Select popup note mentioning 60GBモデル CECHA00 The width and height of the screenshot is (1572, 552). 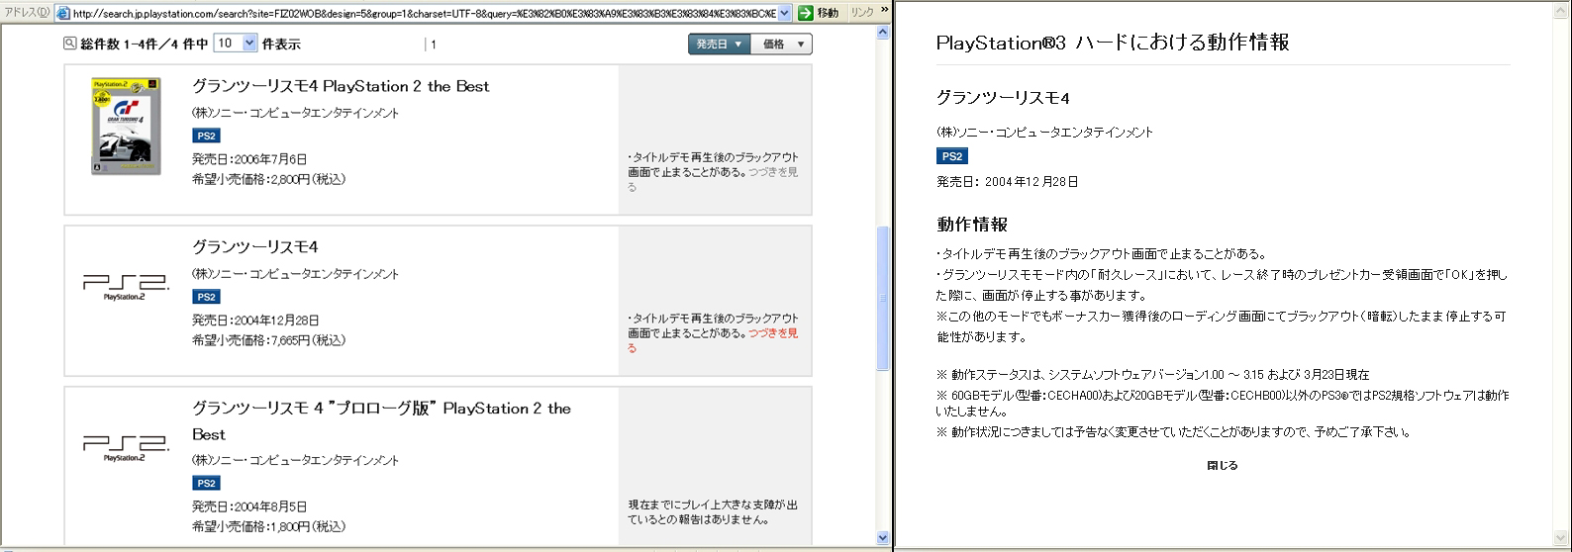click(1223, 403)
